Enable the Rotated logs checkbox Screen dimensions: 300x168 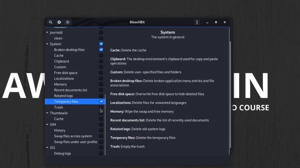[x=101, y=96]
